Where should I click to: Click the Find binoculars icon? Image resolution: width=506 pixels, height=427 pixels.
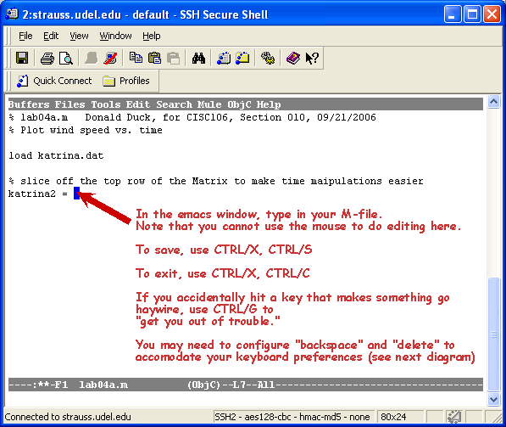coord(198,59)
